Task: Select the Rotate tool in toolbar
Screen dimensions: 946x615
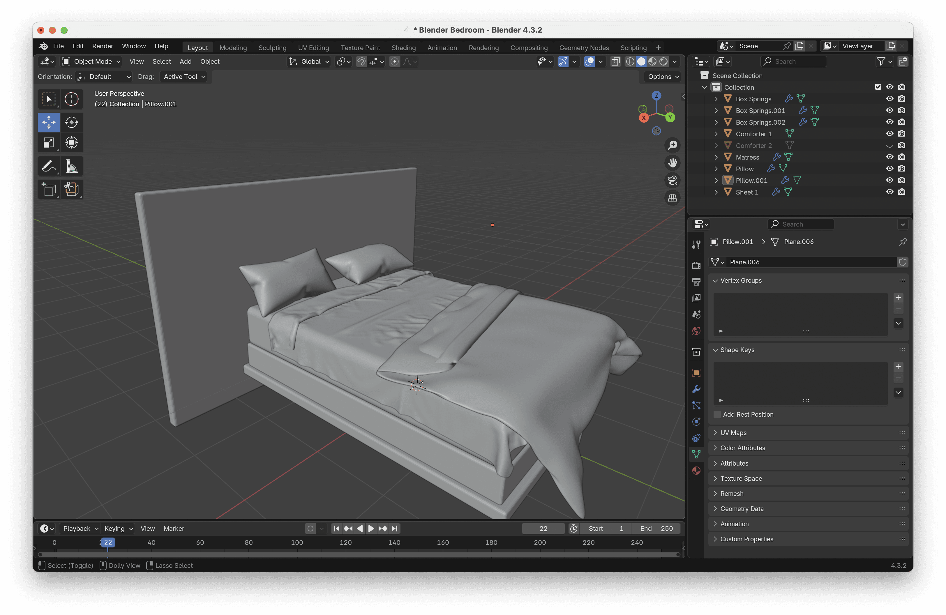Action: pyautogui.click(x=72, y=122)
